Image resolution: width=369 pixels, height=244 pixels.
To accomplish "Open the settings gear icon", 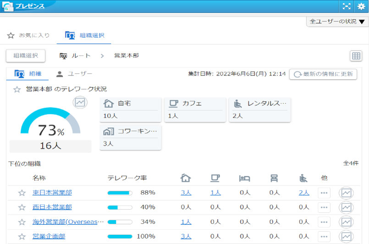I will click(x=361, y=6).
